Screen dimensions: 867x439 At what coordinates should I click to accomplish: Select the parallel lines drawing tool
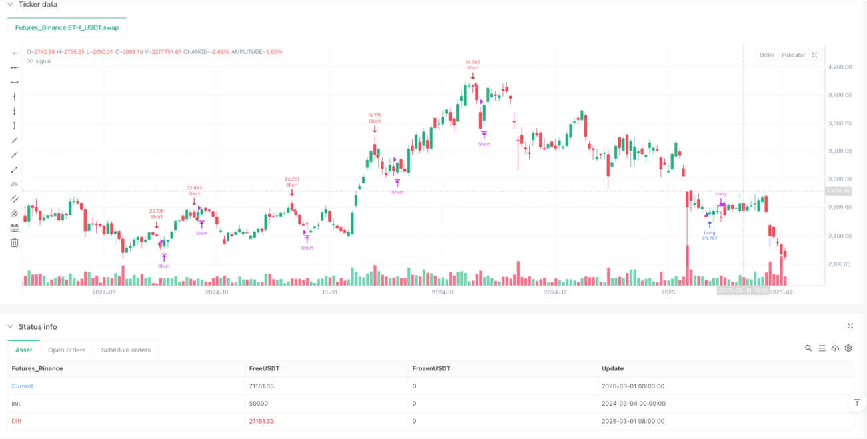coord(14,199)
